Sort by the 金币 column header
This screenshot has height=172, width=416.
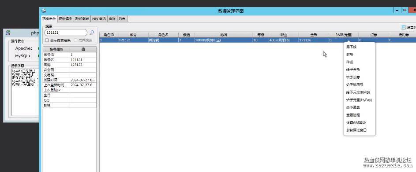(314, 35)
